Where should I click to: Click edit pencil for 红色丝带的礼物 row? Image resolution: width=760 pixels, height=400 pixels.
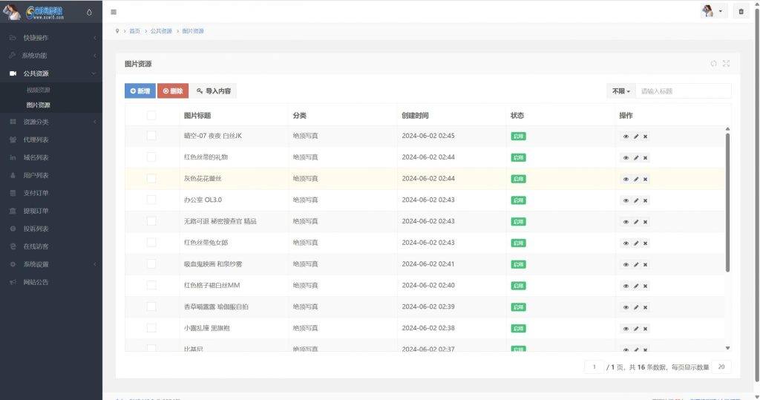(635, 157)
